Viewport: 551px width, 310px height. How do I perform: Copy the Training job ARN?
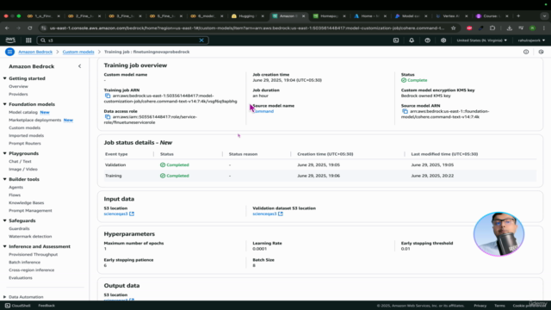click(x=108, y=96)
